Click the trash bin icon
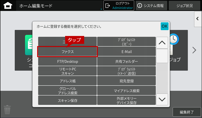Image resolution: width=202 pixels, height=118 pixels. 7,109
